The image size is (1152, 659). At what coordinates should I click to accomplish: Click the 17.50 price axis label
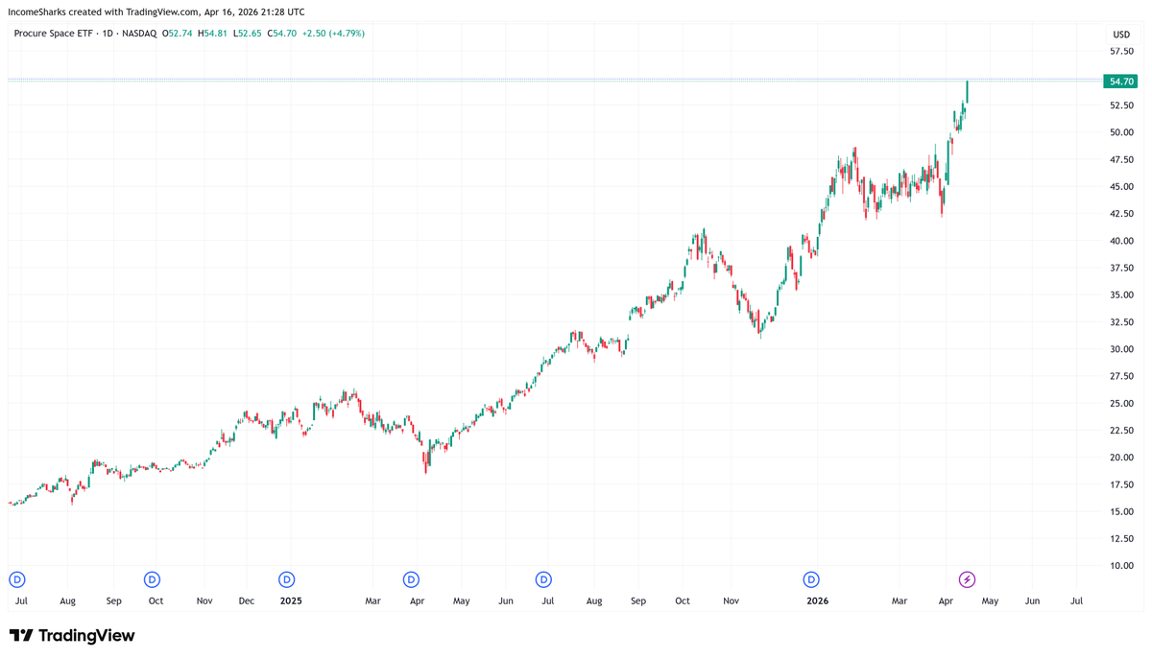1122,484
